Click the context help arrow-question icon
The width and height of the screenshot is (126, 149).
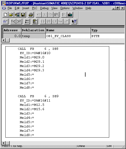[x=74, y=22]
